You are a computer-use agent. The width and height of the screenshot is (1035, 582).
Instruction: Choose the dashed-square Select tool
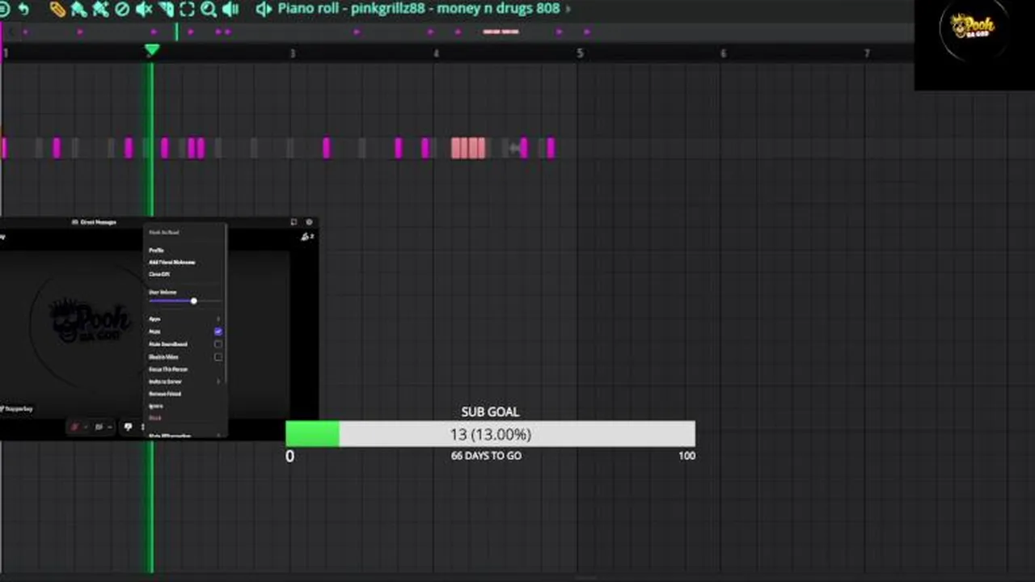tap(187, 9)
